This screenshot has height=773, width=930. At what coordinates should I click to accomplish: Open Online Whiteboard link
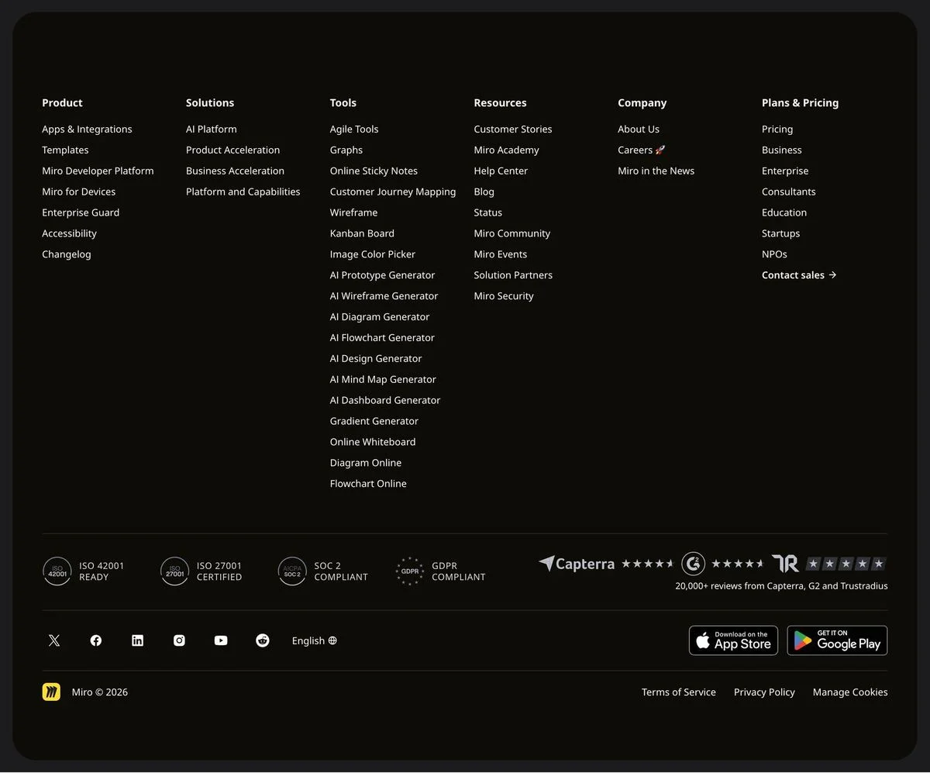point(373,442)
